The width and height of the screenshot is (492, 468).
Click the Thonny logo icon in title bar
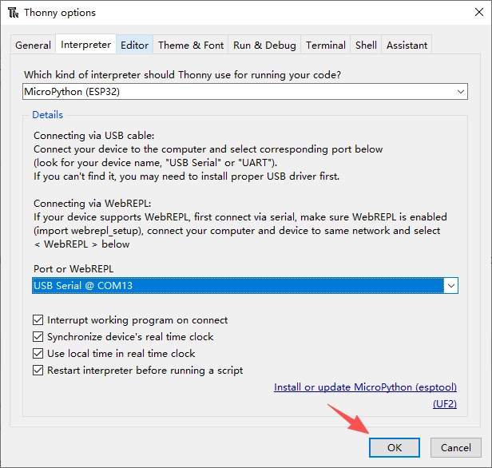13,13
